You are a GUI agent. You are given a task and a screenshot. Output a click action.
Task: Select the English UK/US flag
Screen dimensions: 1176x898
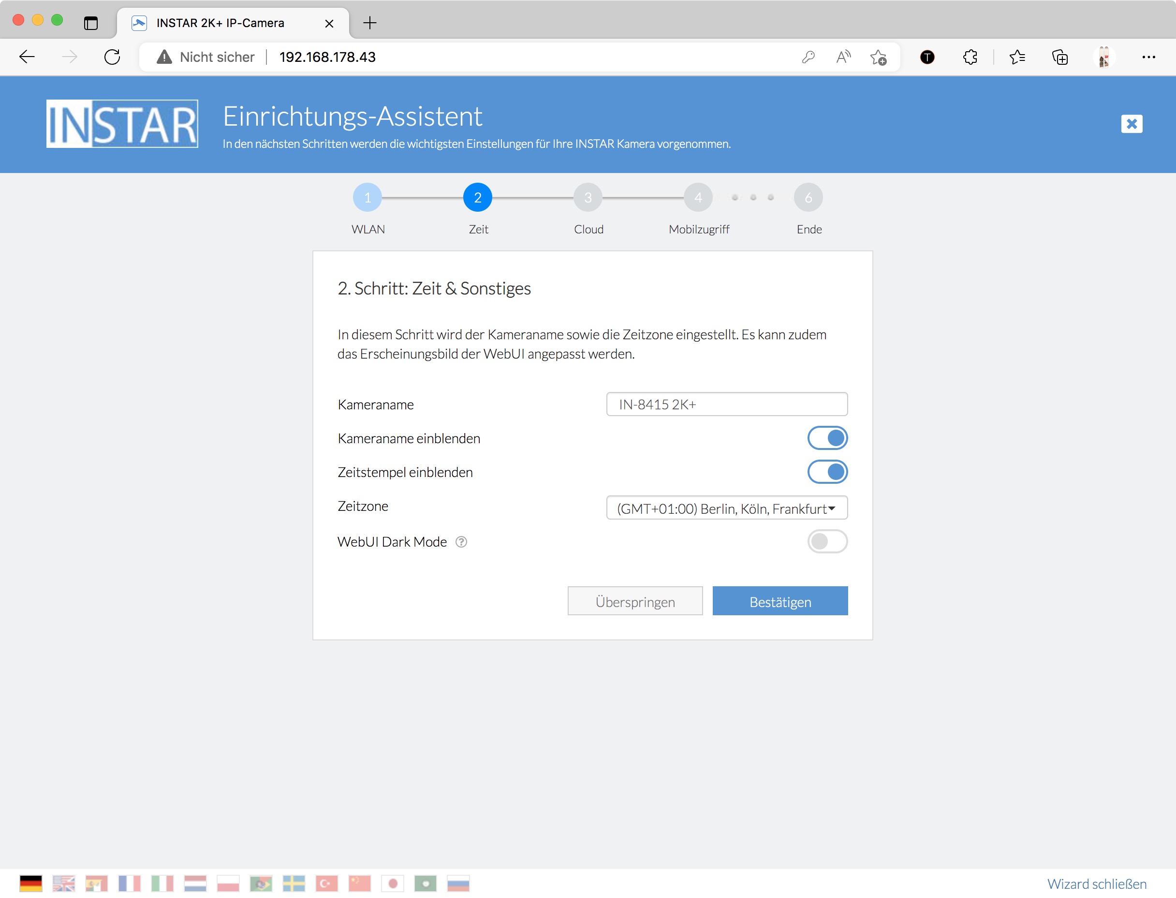[64, 883]
